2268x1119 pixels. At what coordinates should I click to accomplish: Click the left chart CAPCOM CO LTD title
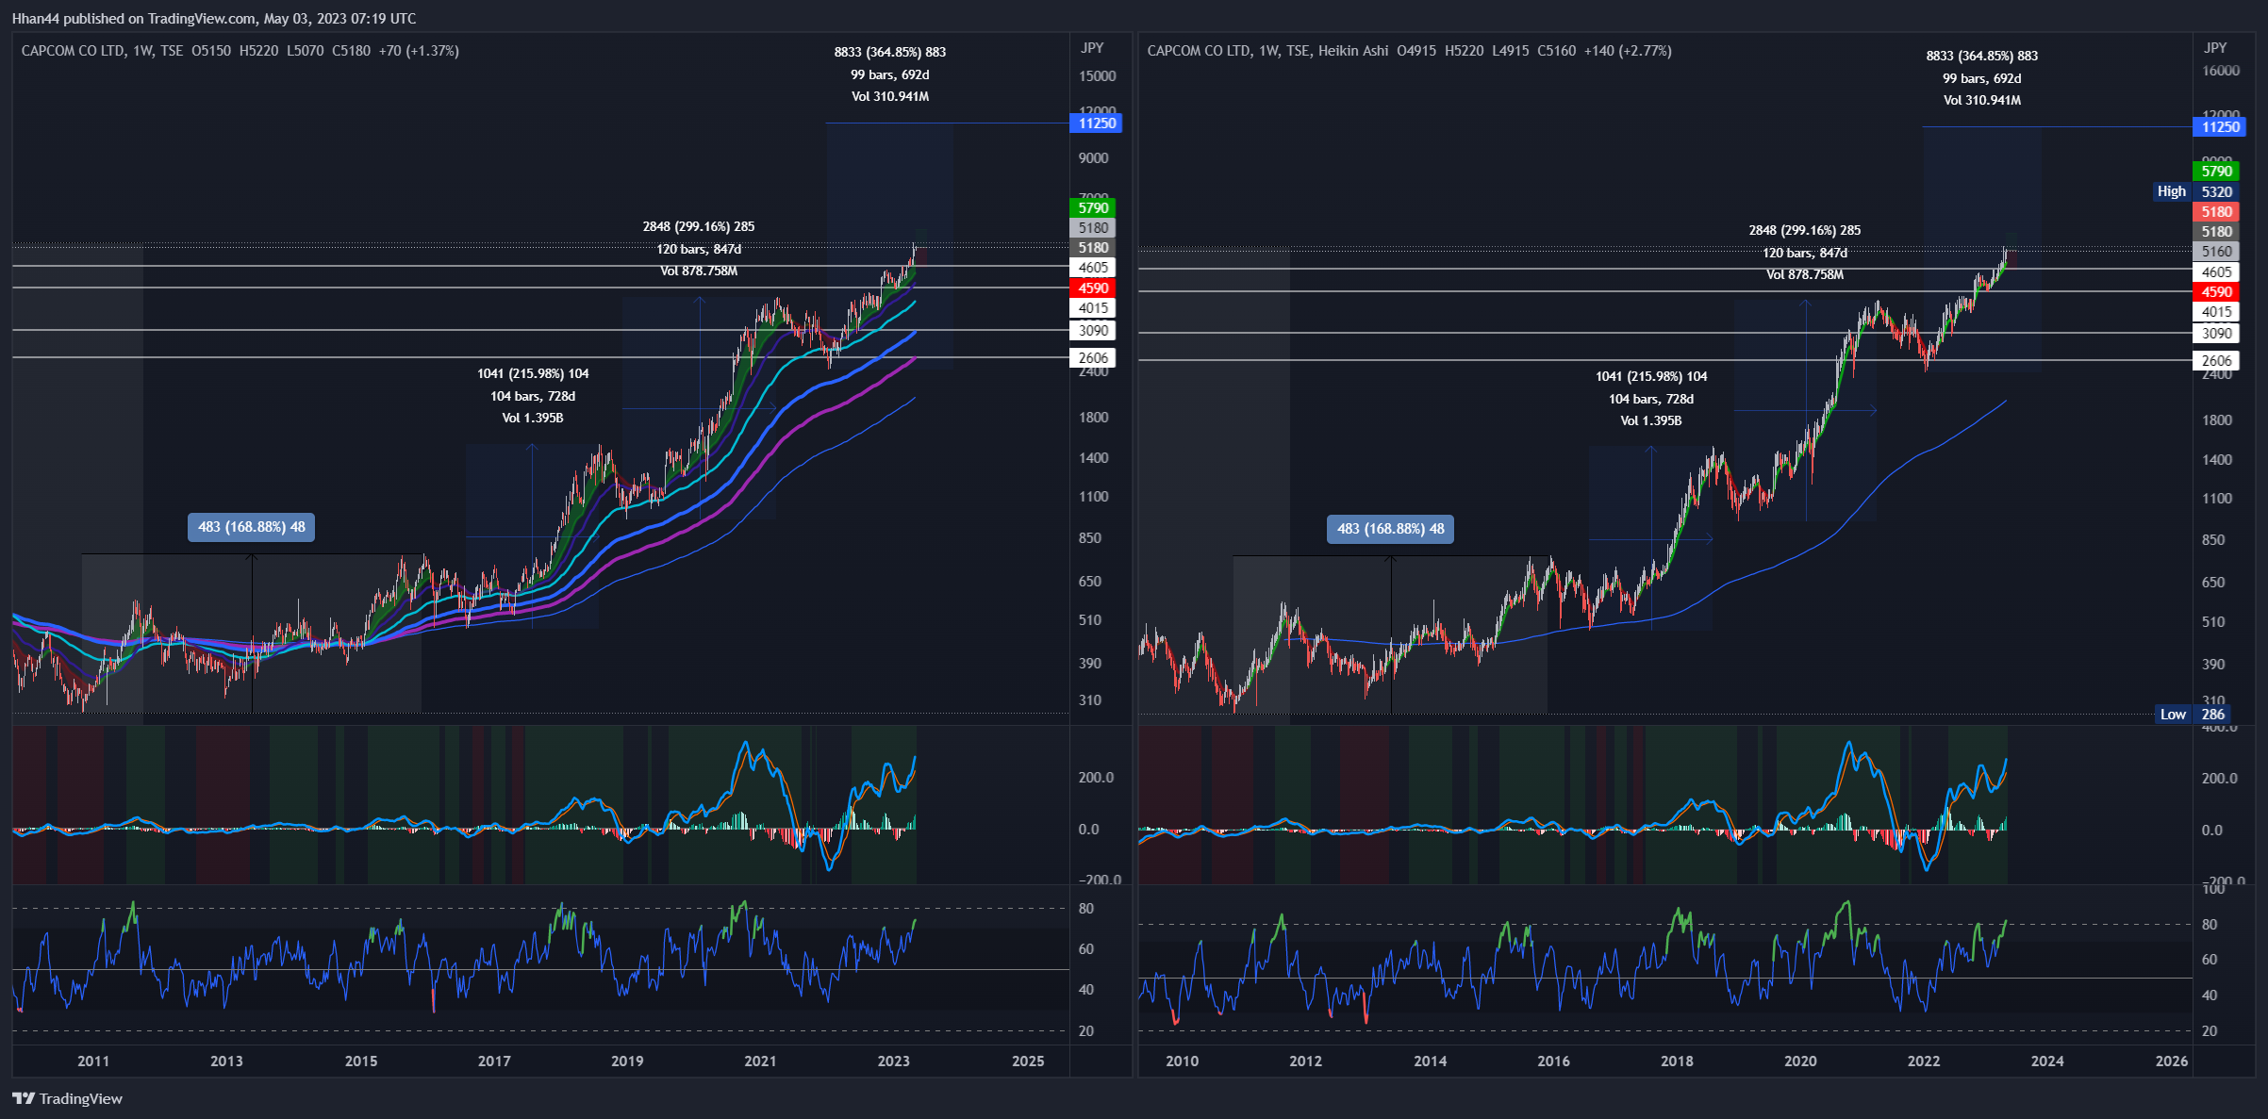pos(73,51)
